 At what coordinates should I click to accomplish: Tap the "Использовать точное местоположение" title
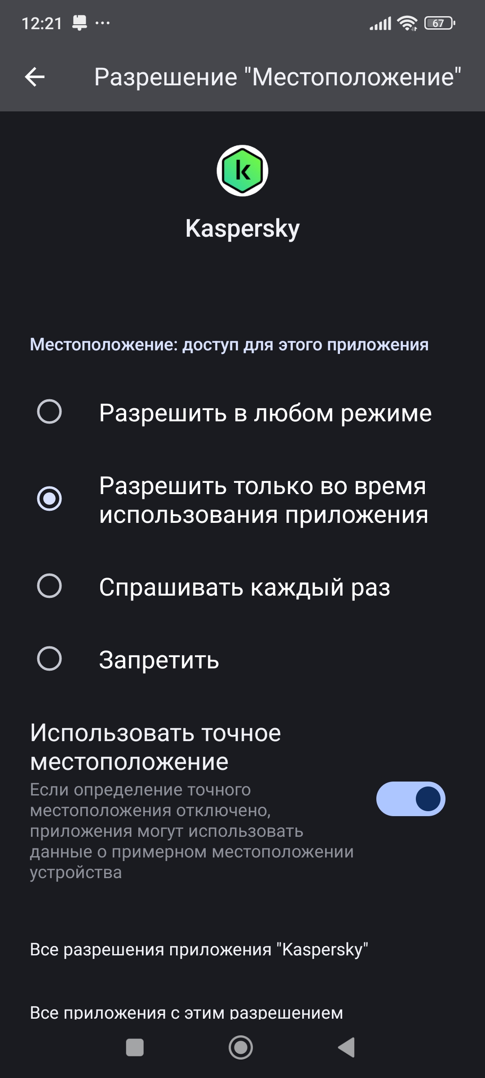click(x=155, y=747)
